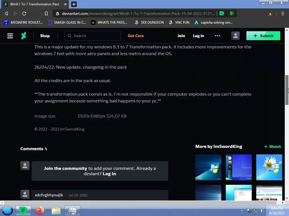Open the captcha solving sim... bookmark
The width and height of the screenshot is (289, 216).
[x=214, y=22]
